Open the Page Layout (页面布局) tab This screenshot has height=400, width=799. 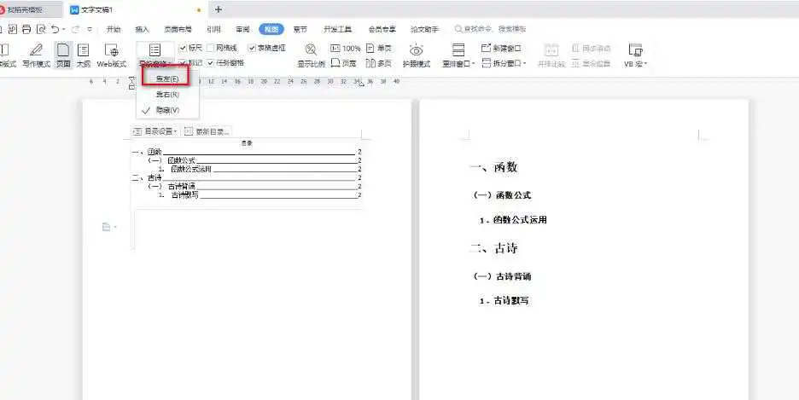point(178,30)
